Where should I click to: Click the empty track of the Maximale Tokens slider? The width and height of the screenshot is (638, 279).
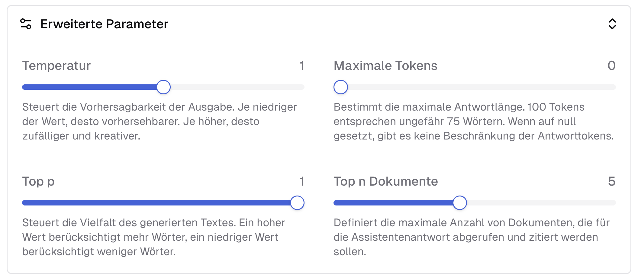(x=483, y=87)
